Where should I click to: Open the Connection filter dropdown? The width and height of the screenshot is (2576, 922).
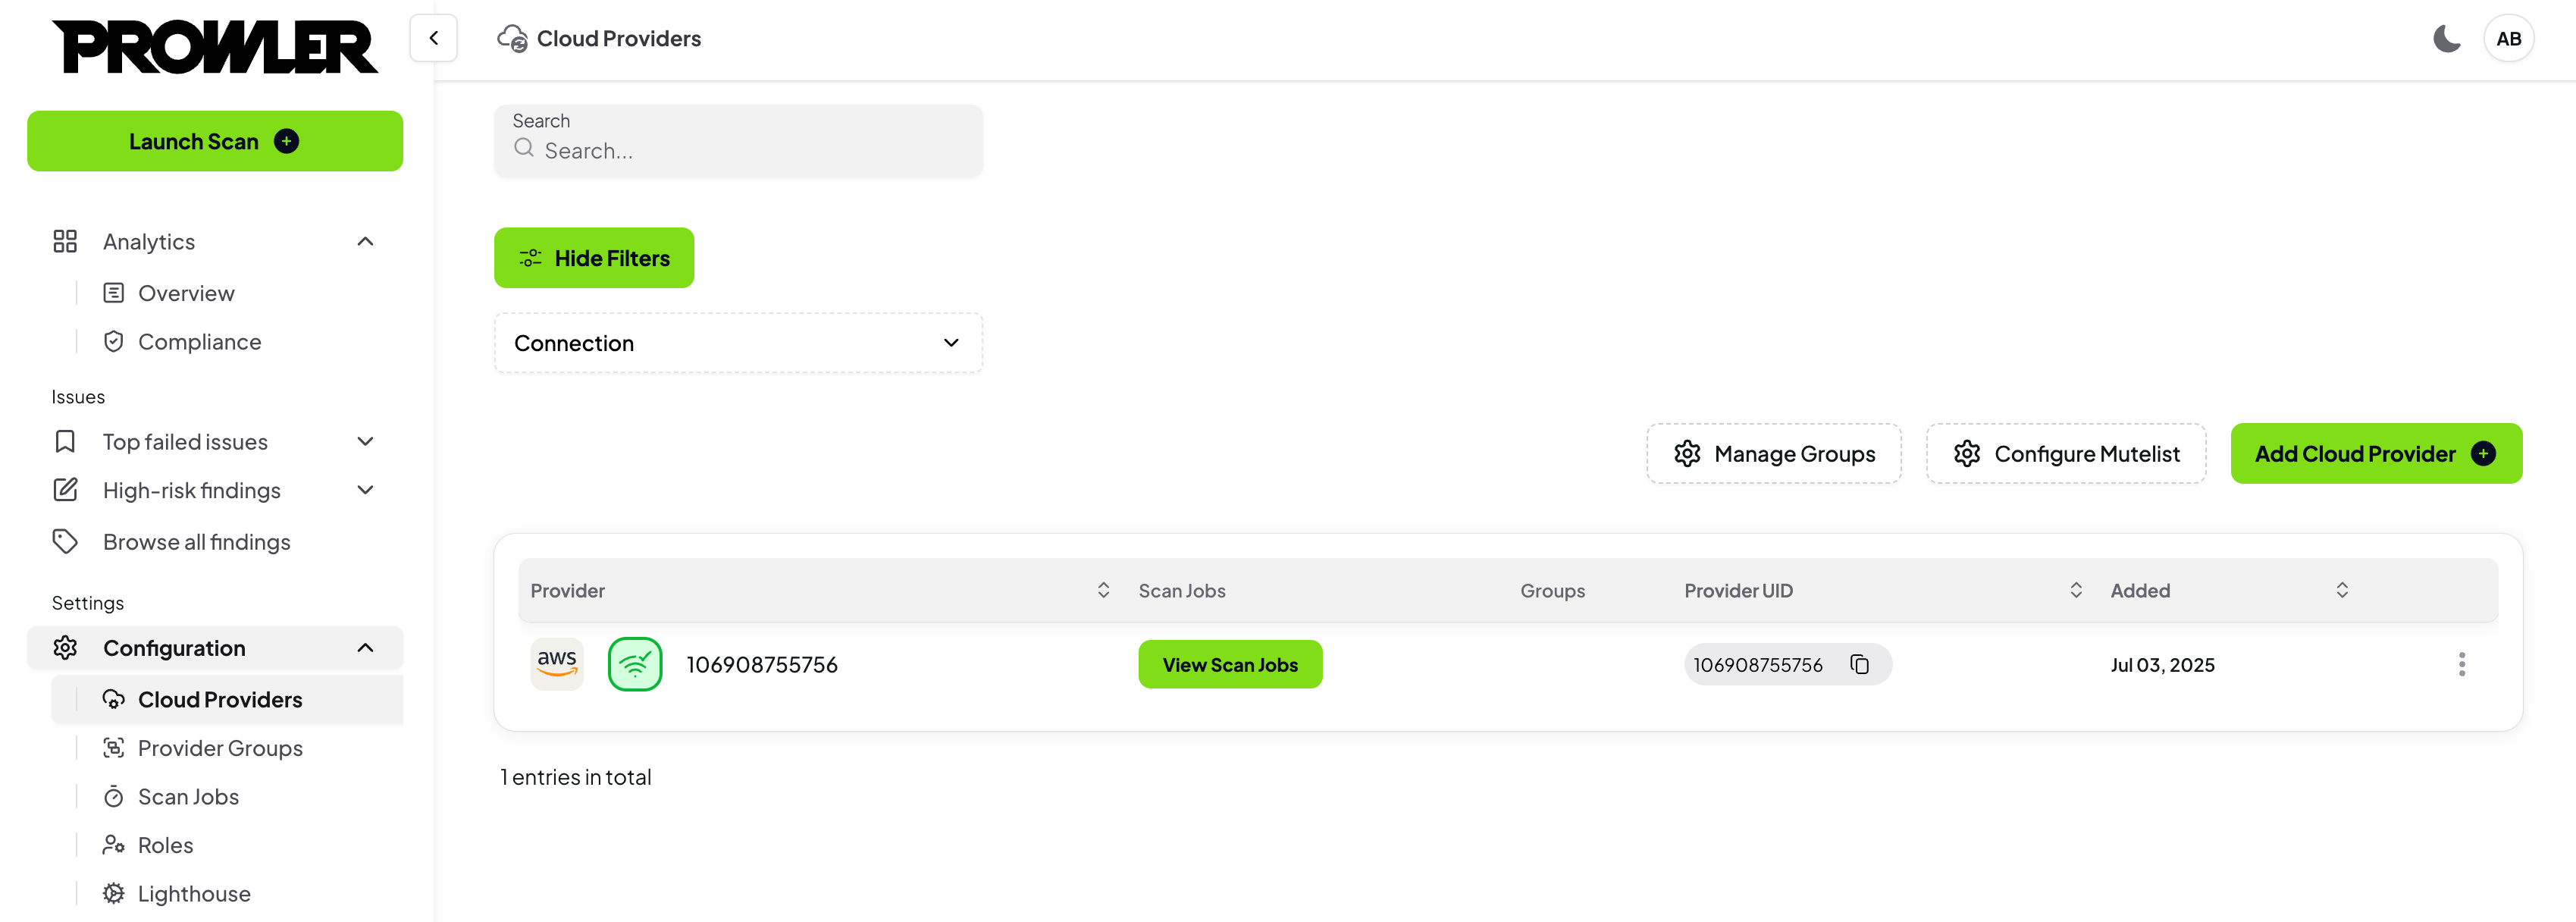738,343
